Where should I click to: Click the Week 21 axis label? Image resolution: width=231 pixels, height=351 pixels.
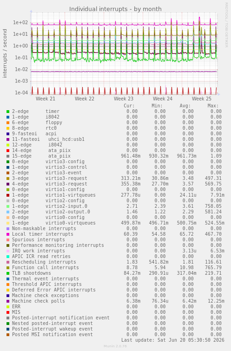45,99
